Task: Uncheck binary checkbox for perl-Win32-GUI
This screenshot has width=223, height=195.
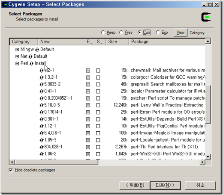Action: pos(88,154)
